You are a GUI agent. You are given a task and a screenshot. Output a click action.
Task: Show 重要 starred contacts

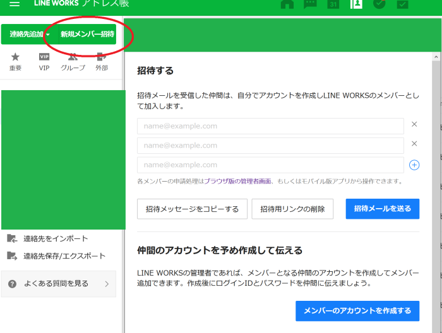coord(15,62)
